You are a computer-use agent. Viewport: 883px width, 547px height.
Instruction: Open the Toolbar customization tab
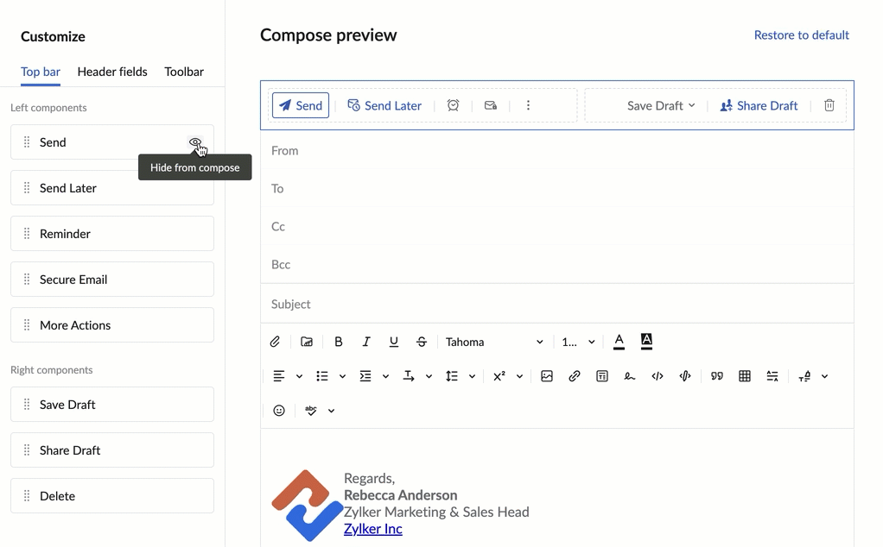[183, 72]
